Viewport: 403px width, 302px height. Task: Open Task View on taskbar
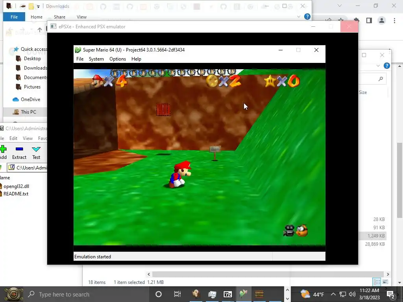177,294
